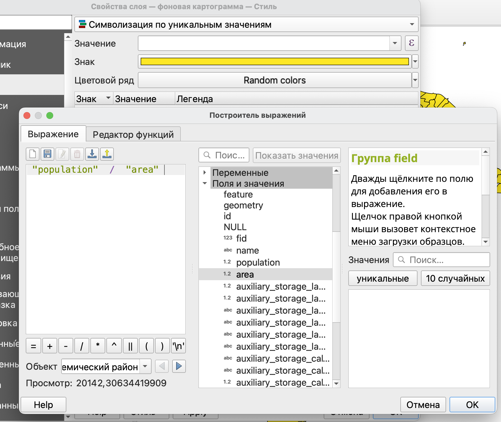Expand the Переменные tree group
Viewport: 501px width, 422px height.
point(205,172)
